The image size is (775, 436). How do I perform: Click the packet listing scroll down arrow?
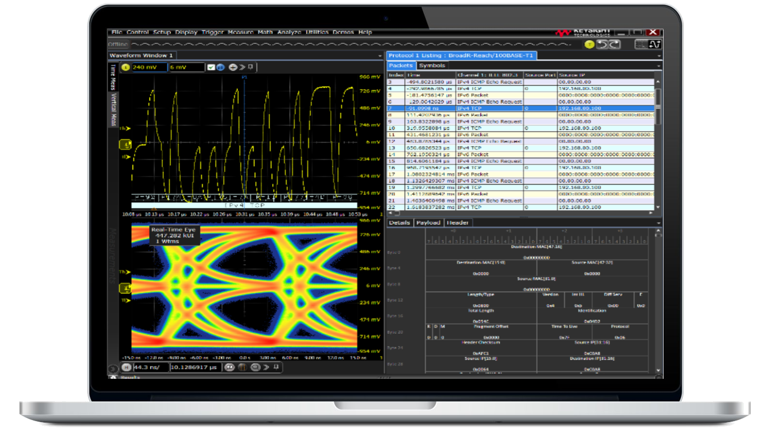point(658,207)
